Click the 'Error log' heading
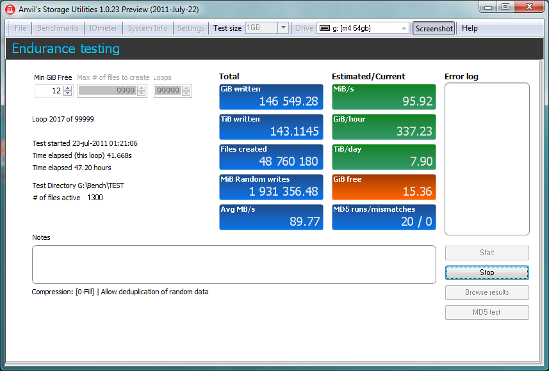This screenshot has height=371, width=549. point(461,76)
